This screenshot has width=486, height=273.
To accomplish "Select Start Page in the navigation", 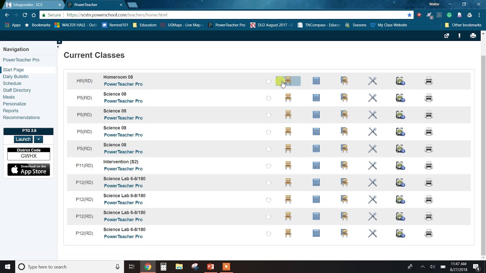I will (x=13, y=70).
